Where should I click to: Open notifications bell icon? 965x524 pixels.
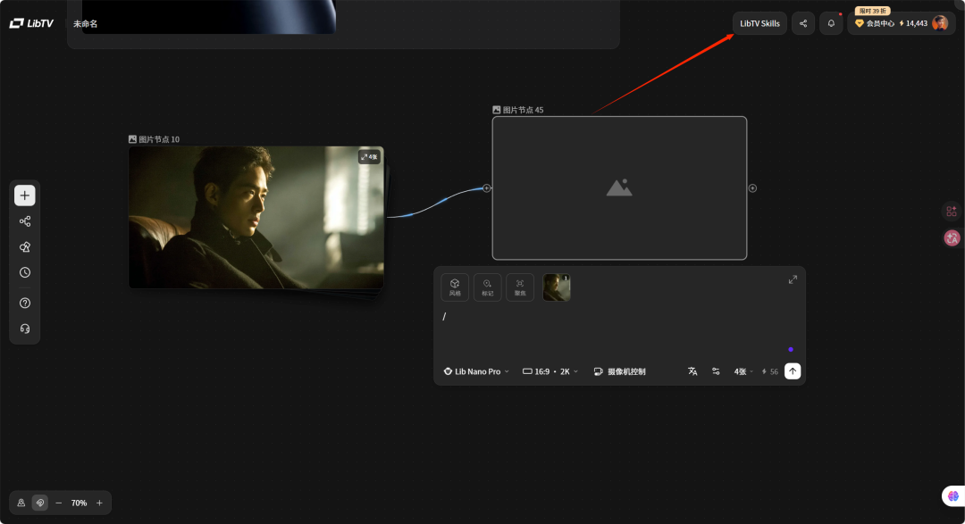click(831, 23)
